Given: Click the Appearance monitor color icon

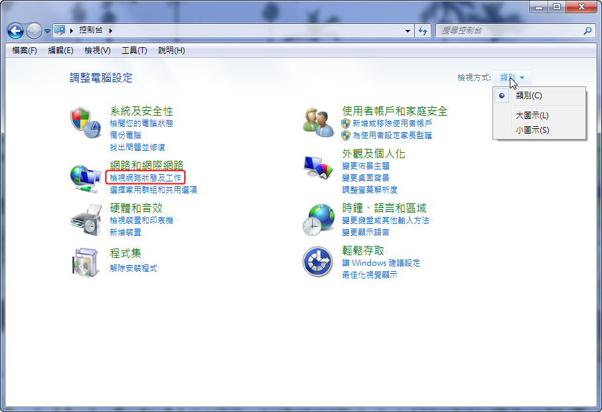Looking at the screenshot, I should click(x=318, y=167).
